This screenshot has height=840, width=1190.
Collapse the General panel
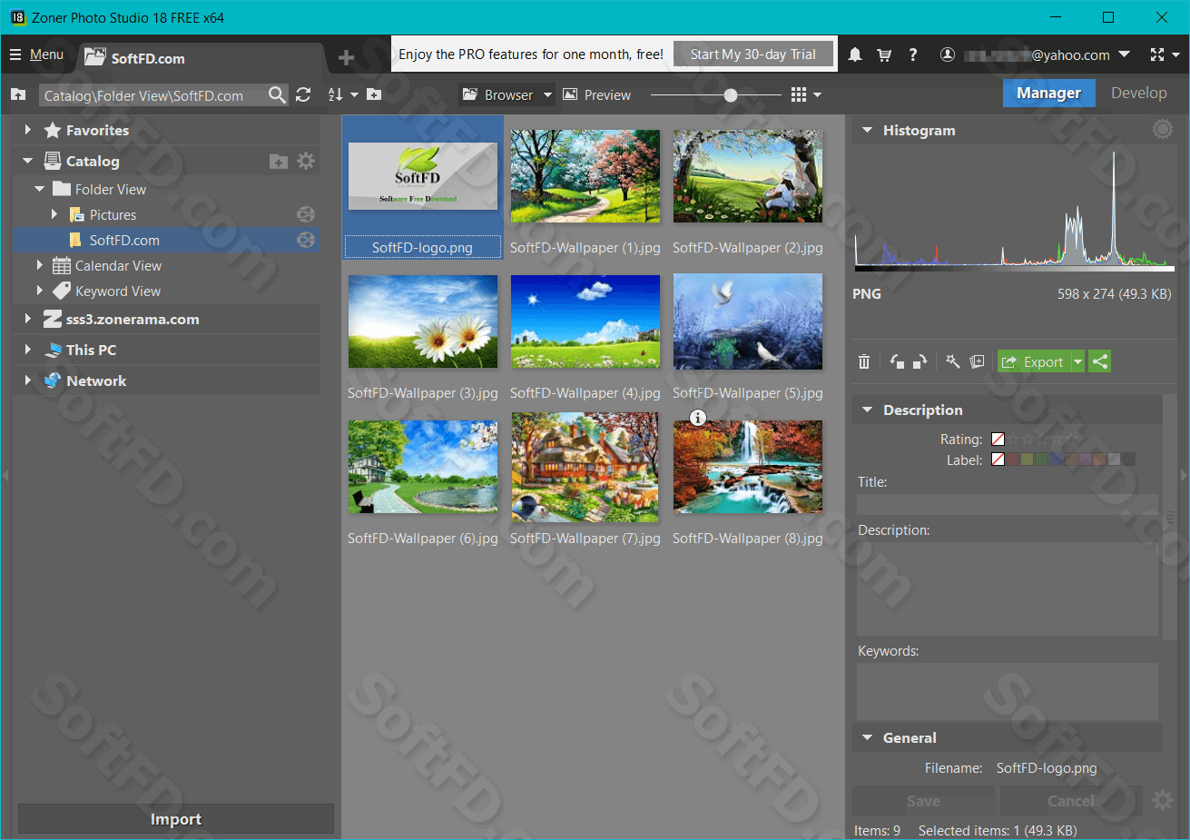tap(867, 738)
